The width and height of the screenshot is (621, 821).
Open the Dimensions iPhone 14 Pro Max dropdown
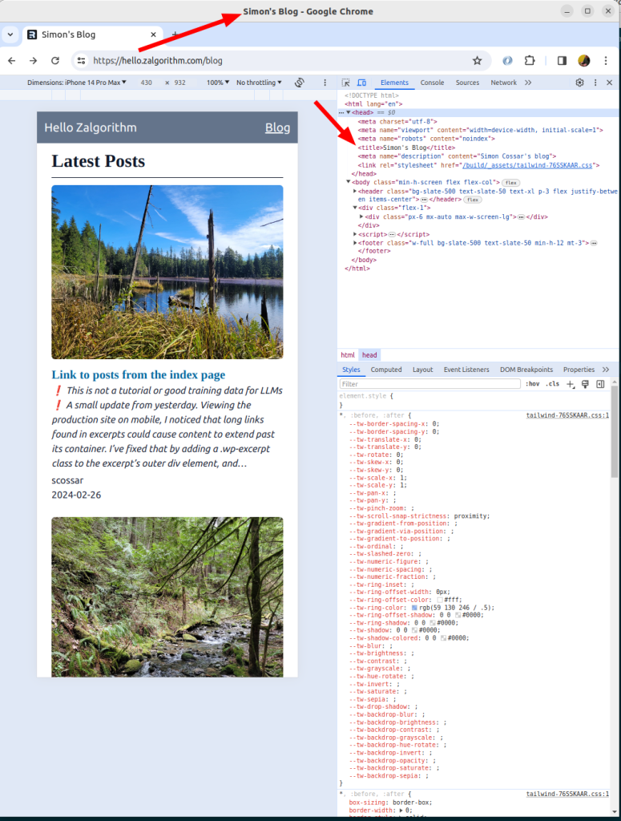[77, 83]
